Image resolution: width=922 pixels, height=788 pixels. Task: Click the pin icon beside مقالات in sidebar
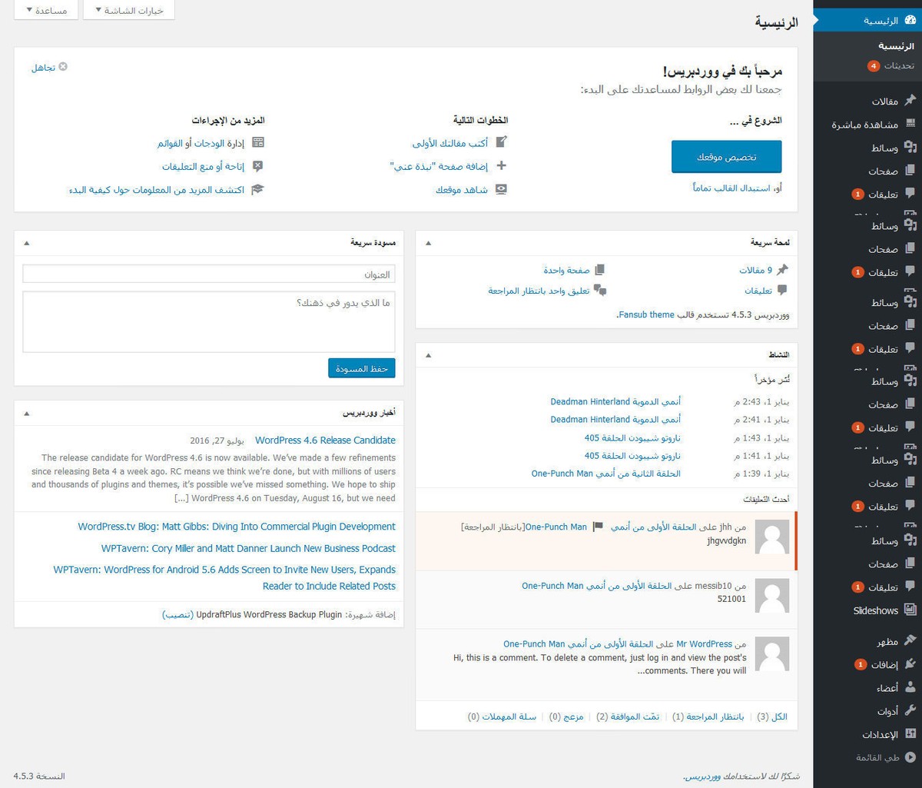pos(910,101)
